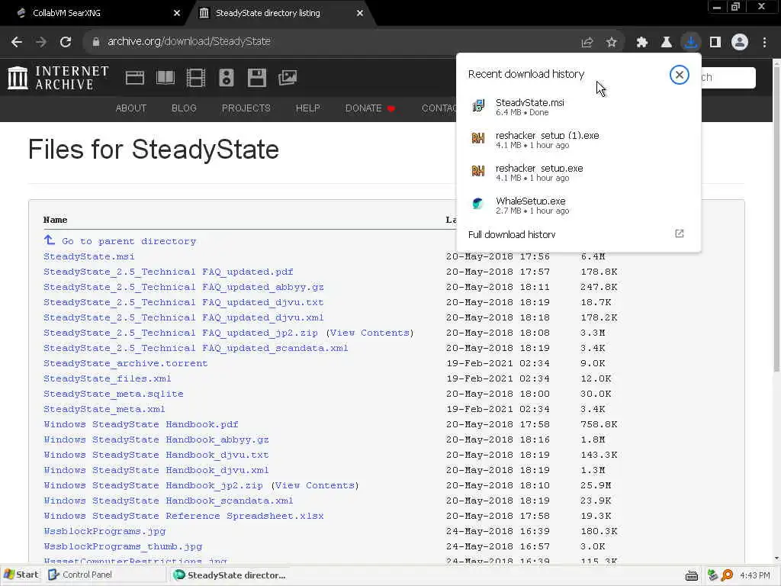Image resolution: width=781 pixels, height=586 pixels.
Task: Open the Images icon in archive nav
Action: point(288,78)
